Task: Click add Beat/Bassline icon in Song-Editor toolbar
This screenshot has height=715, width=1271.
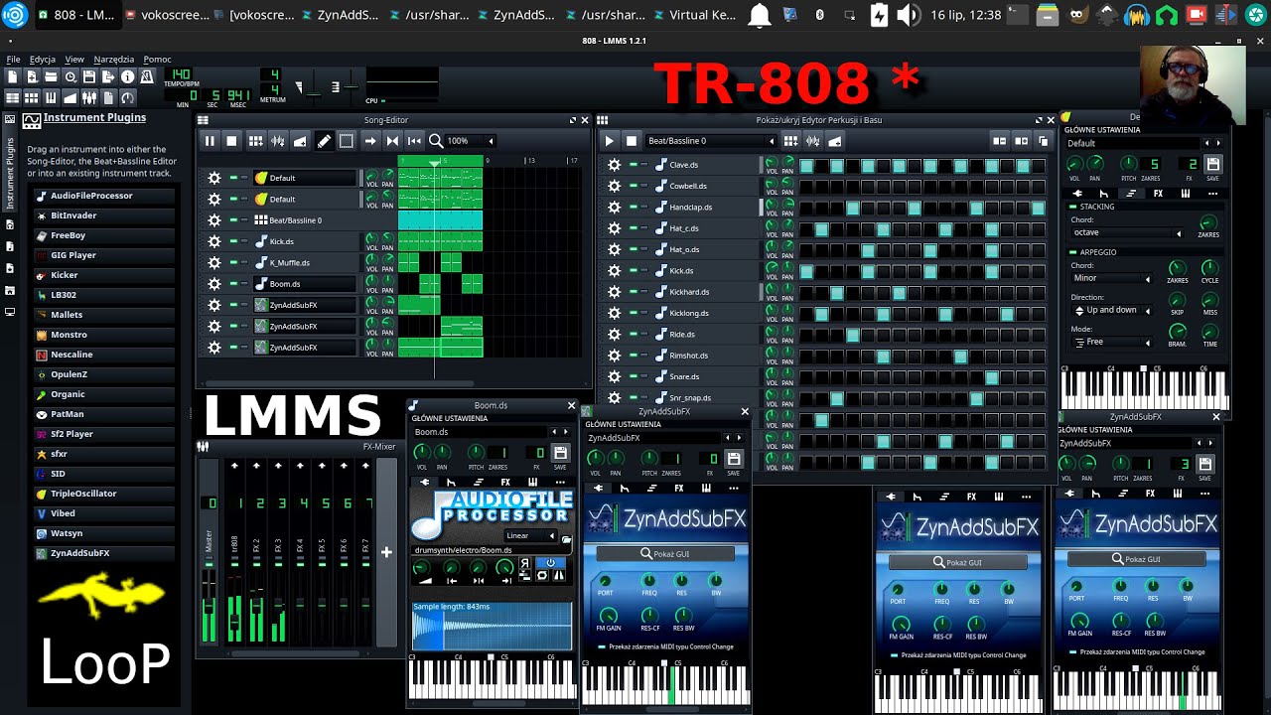Action: (x=255, y=141)
